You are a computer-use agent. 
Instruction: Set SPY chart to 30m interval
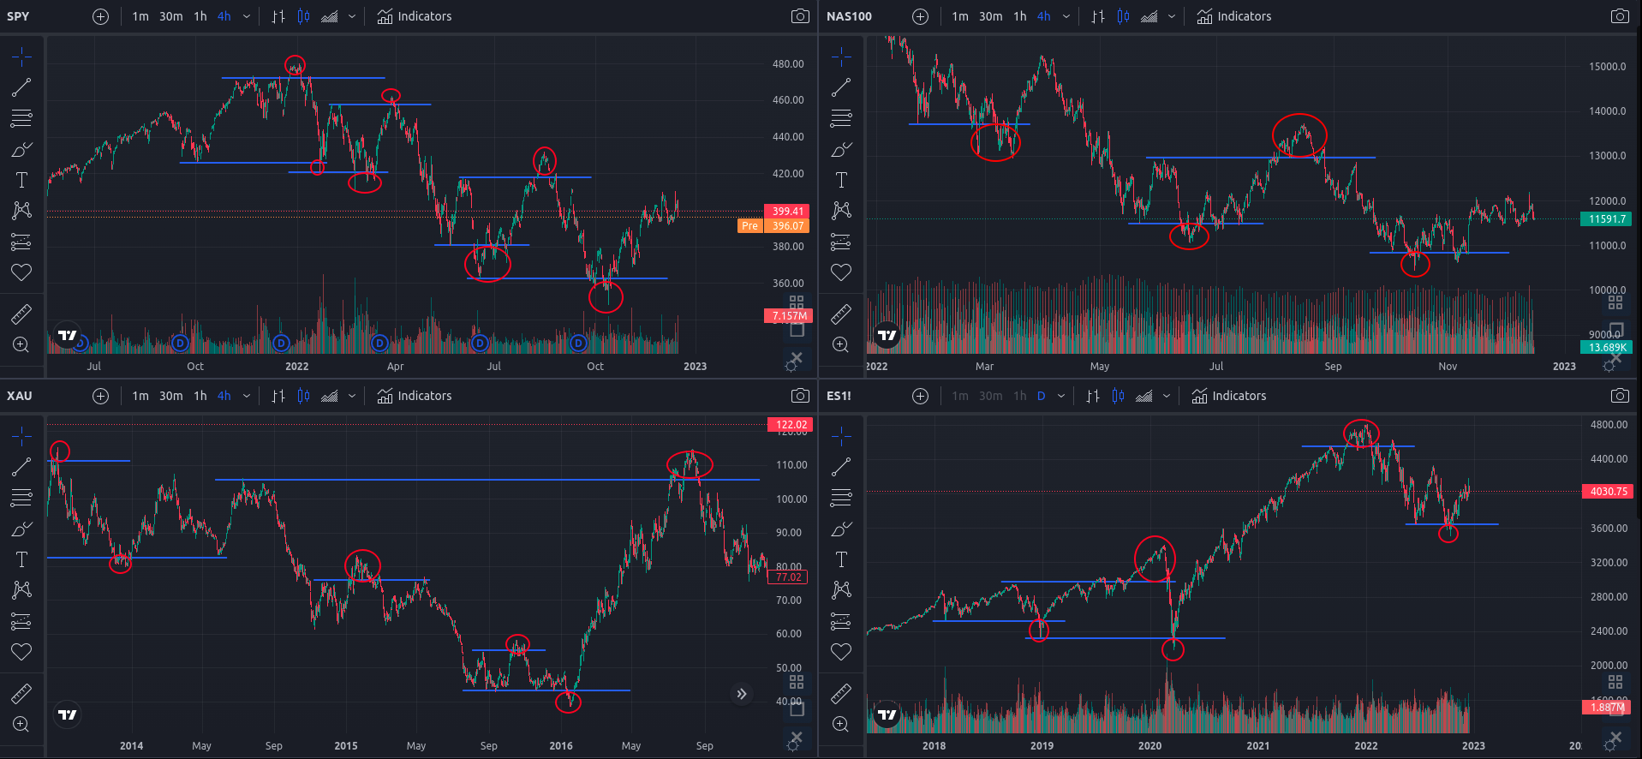[x=171, y=16]
